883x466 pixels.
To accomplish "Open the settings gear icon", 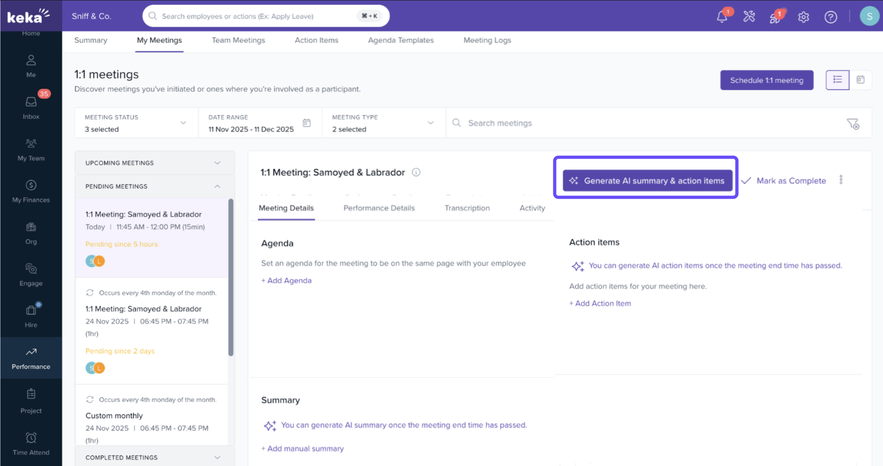I will click(x=803, y=17).
